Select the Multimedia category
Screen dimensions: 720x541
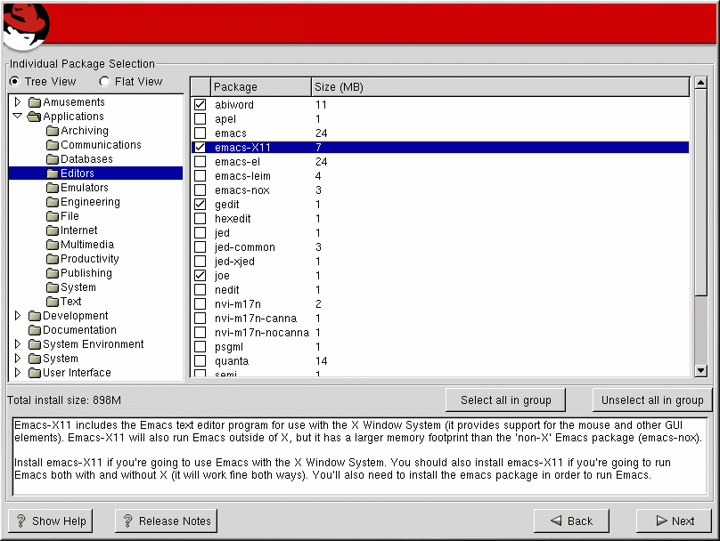87,245
